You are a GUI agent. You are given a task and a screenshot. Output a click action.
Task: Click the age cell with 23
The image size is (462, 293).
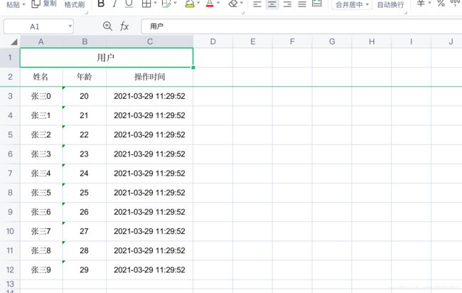tap(85, 154)
